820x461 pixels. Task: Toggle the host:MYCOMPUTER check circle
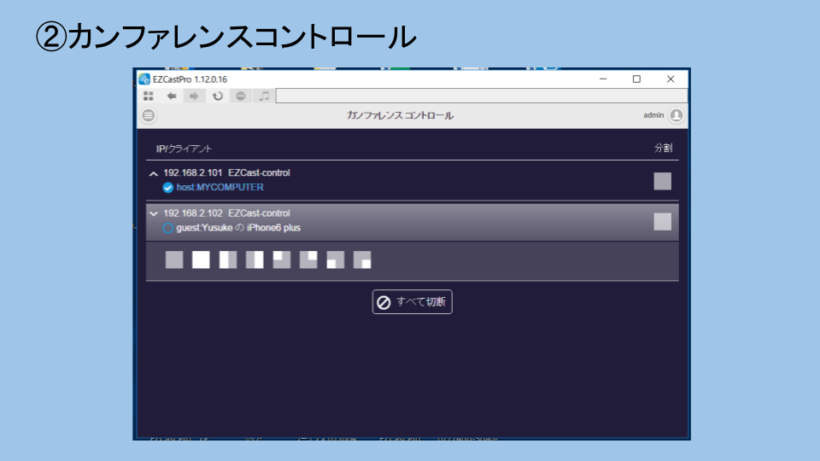pyautogui.click(x=168, y=188)
